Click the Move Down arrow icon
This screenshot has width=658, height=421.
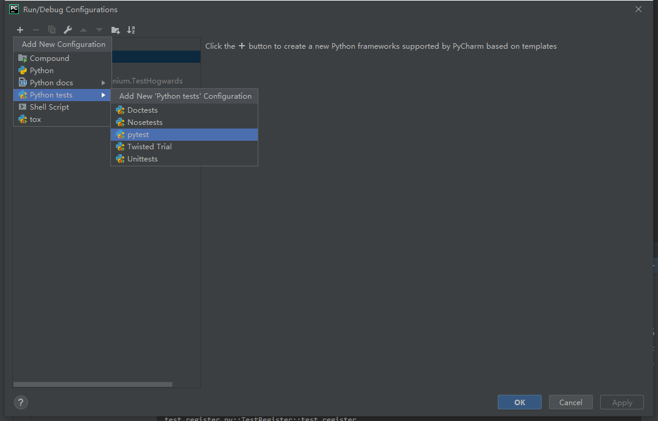pyautogui.click(x=99, y=30)
